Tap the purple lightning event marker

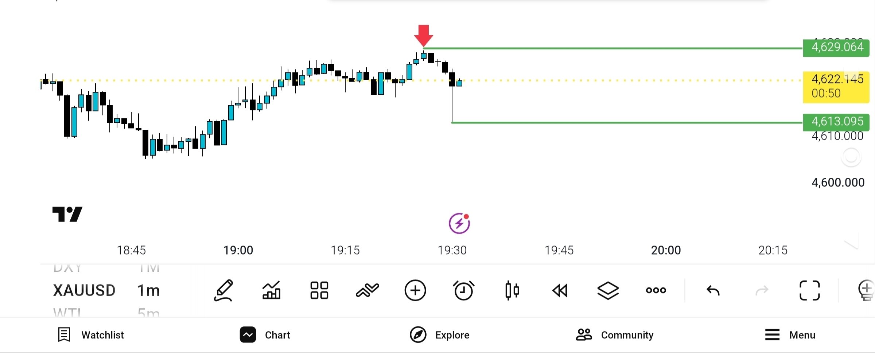tap(459, 223)
